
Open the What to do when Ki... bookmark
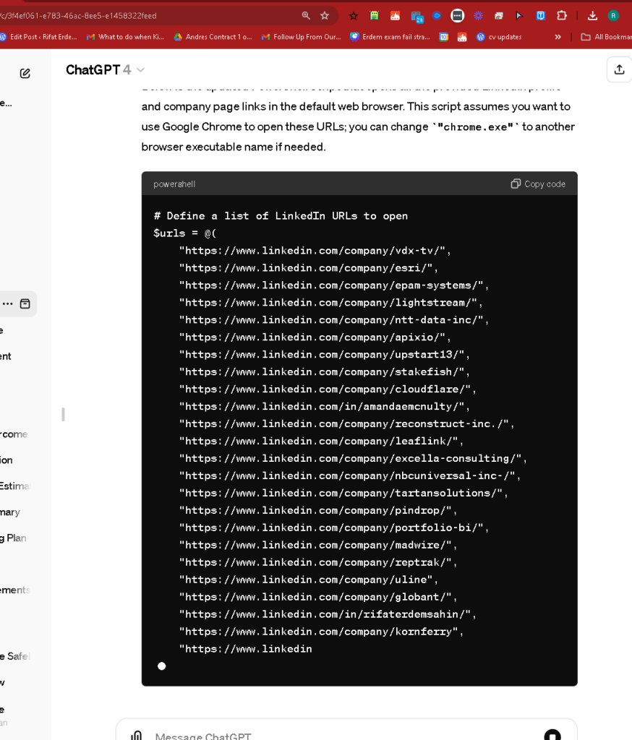click(x=125, y=37)
